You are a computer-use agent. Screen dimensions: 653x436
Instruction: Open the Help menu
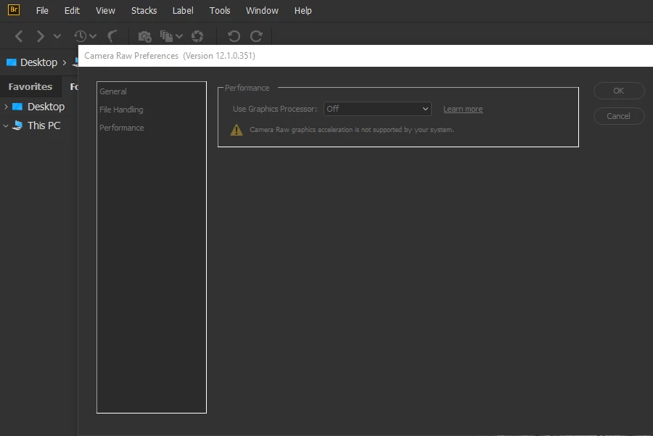tap(303, 10)
